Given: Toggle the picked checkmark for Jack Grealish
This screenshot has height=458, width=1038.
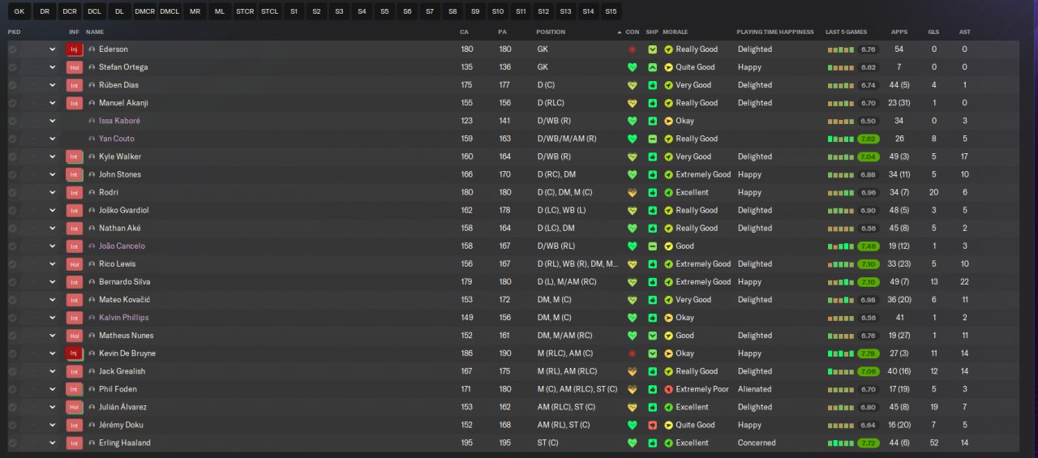Looking at the screenshot, I should click(x=12, y=371).
